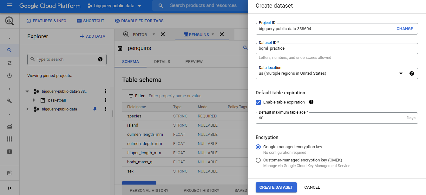Unpin the bigquery-public-data project
The height and width of the screenshot is (195, 426).
pyautogui.click(x=95, y=109)
